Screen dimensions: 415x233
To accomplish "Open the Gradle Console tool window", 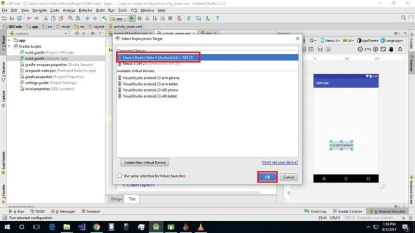I will click(x=347, y=211).
